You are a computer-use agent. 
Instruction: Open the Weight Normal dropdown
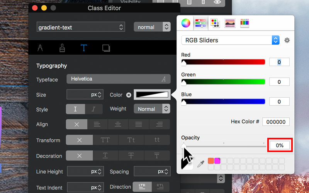[x=152, y=109]
